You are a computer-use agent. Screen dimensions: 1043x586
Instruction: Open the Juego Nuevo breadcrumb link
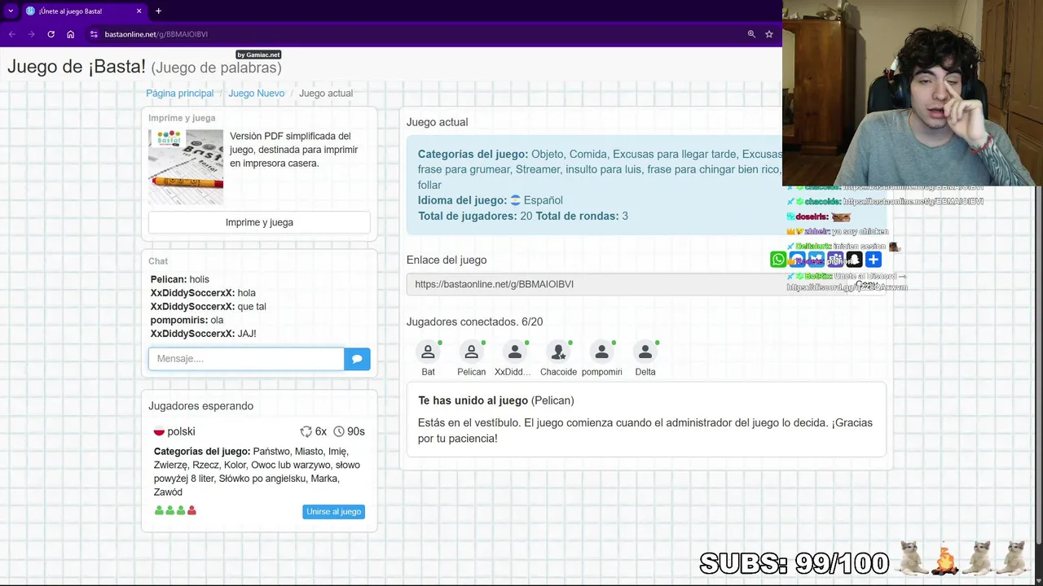[257, 94]
